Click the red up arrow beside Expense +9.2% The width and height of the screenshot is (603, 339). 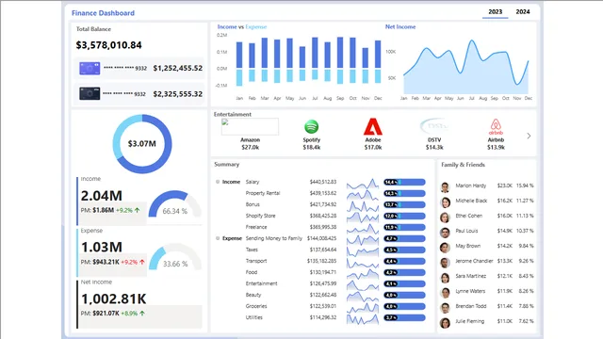point(142,262)
